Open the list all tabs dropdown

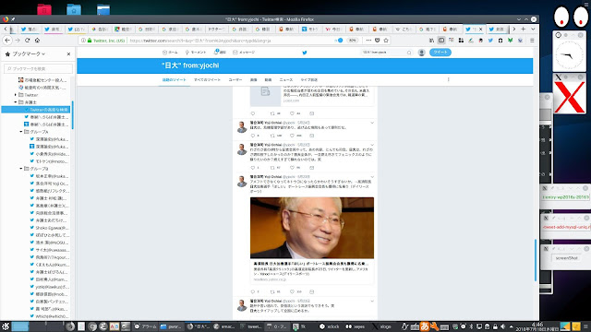coord(533,29)
